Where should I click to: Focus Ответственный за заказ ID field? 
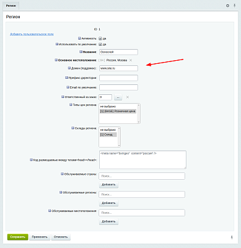pyautogui.click(x=105, y=97)
